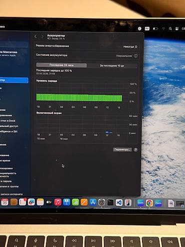
Task: Open Конфиденциальность и безопасность in sidebar
Action: pos(8,175)
